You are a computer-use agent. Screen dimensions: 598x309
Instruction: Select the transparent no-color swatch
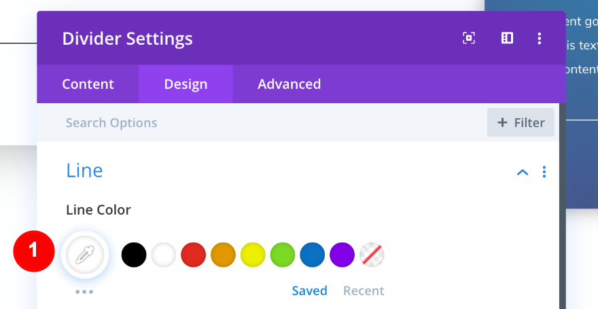tap(372, 255)
